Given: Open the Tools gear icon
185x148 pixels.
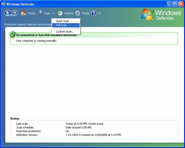Looking at the screenshot, I should click(x=78, y=13).
